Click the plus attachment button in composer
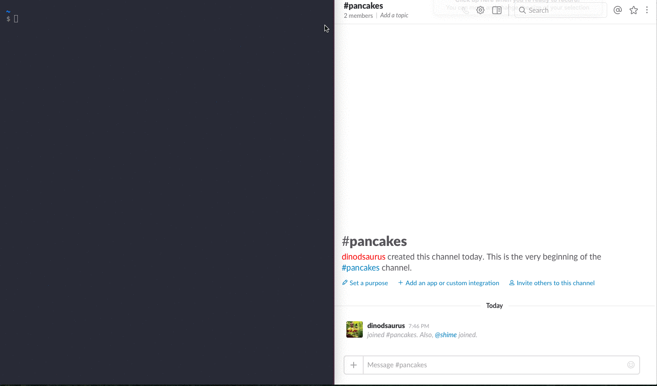The height and width of the screenshot is (386, 657). [x=354, y=365]
